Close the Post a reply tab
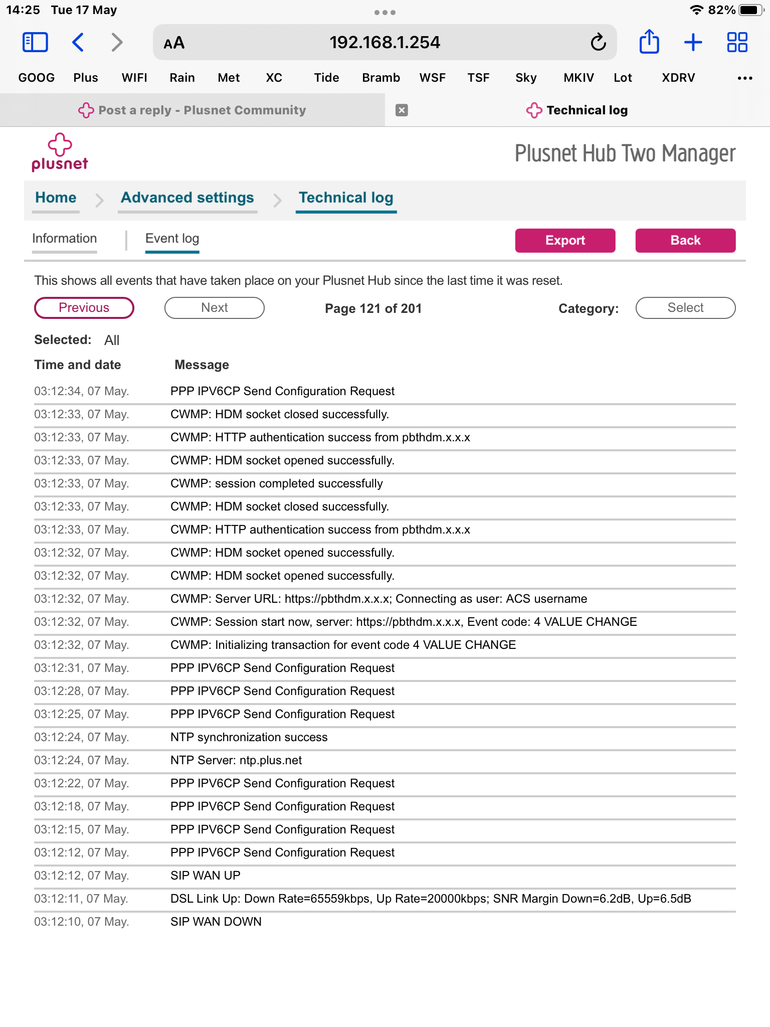Image resolution: width=770 pixels, height=1027 pixels. (x=403, y=109)
